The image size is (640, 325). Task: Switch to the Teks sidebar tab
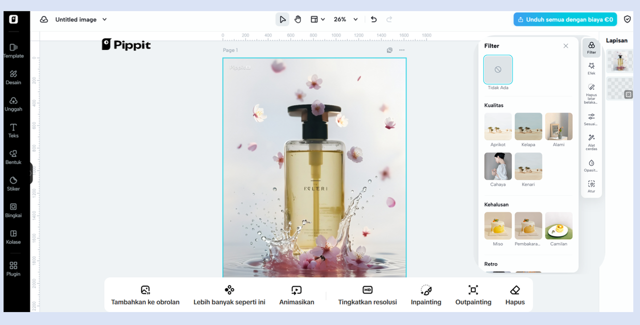[x=13, y=130]
